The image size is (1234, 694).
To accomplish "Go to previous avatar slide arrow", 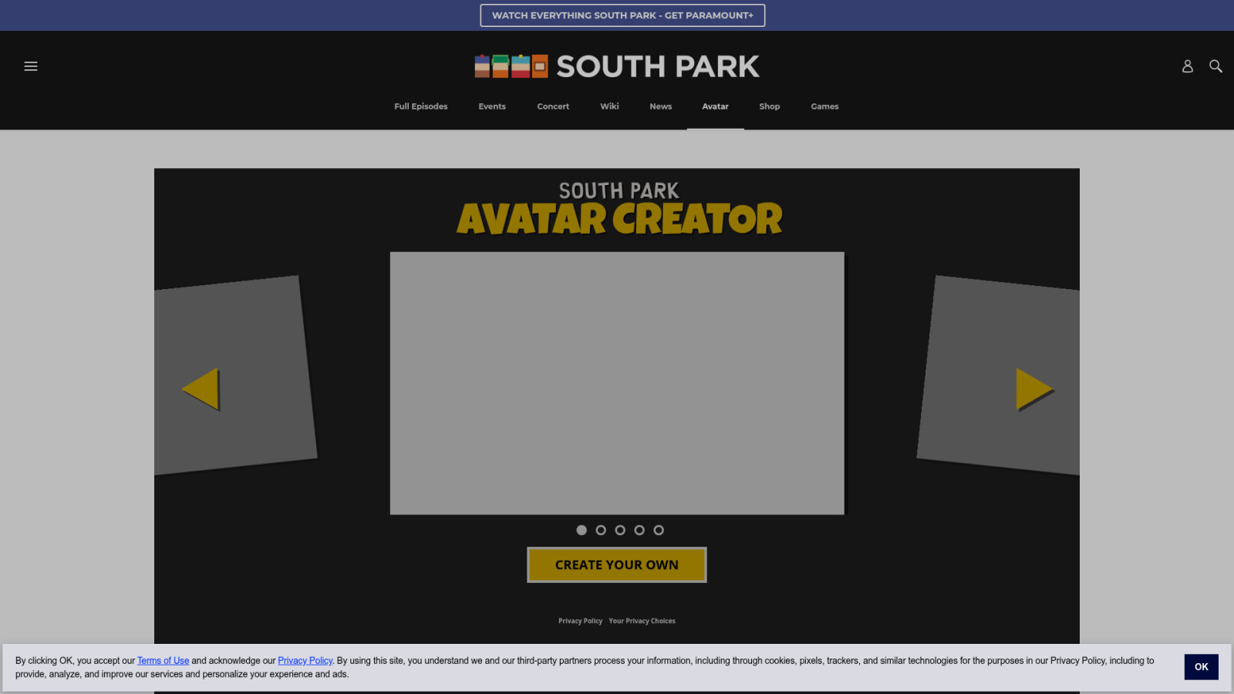I will pyautogui.click(x=201, y=389).
